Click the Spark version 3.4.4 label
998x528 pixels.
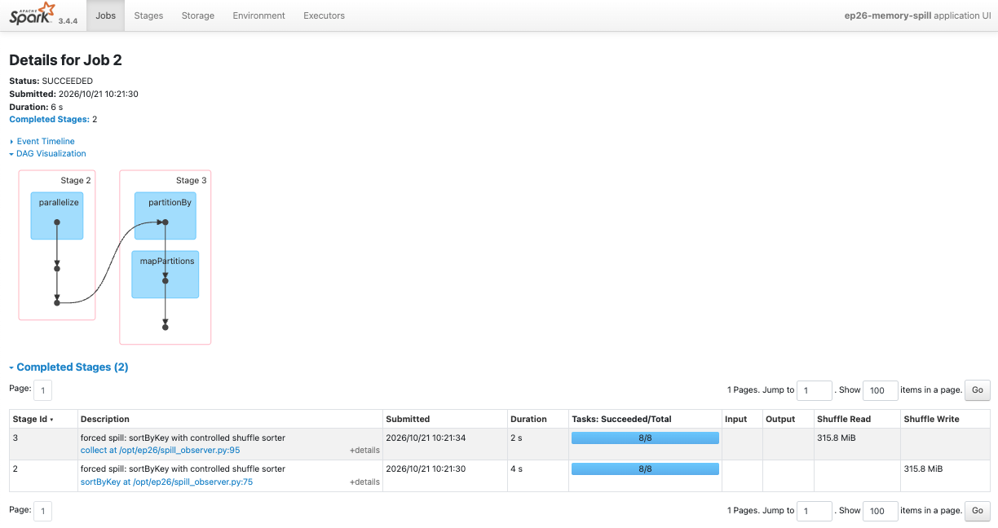(x=68, y=20)
